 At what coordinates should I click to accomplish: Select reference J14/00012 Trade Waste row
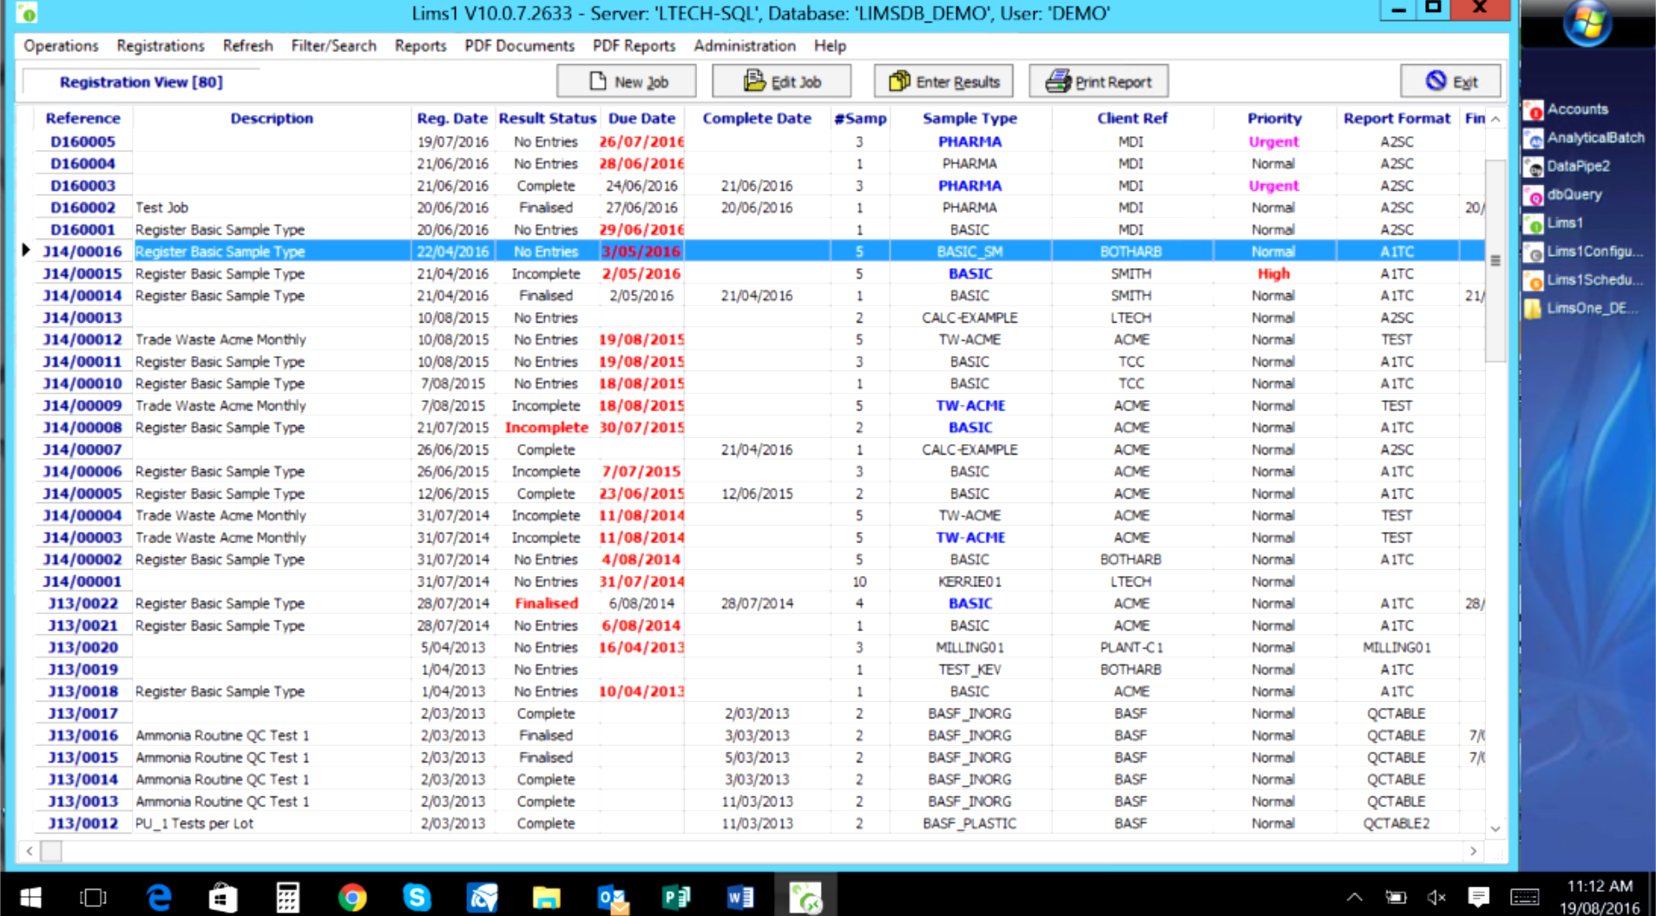tap(759, 339)
